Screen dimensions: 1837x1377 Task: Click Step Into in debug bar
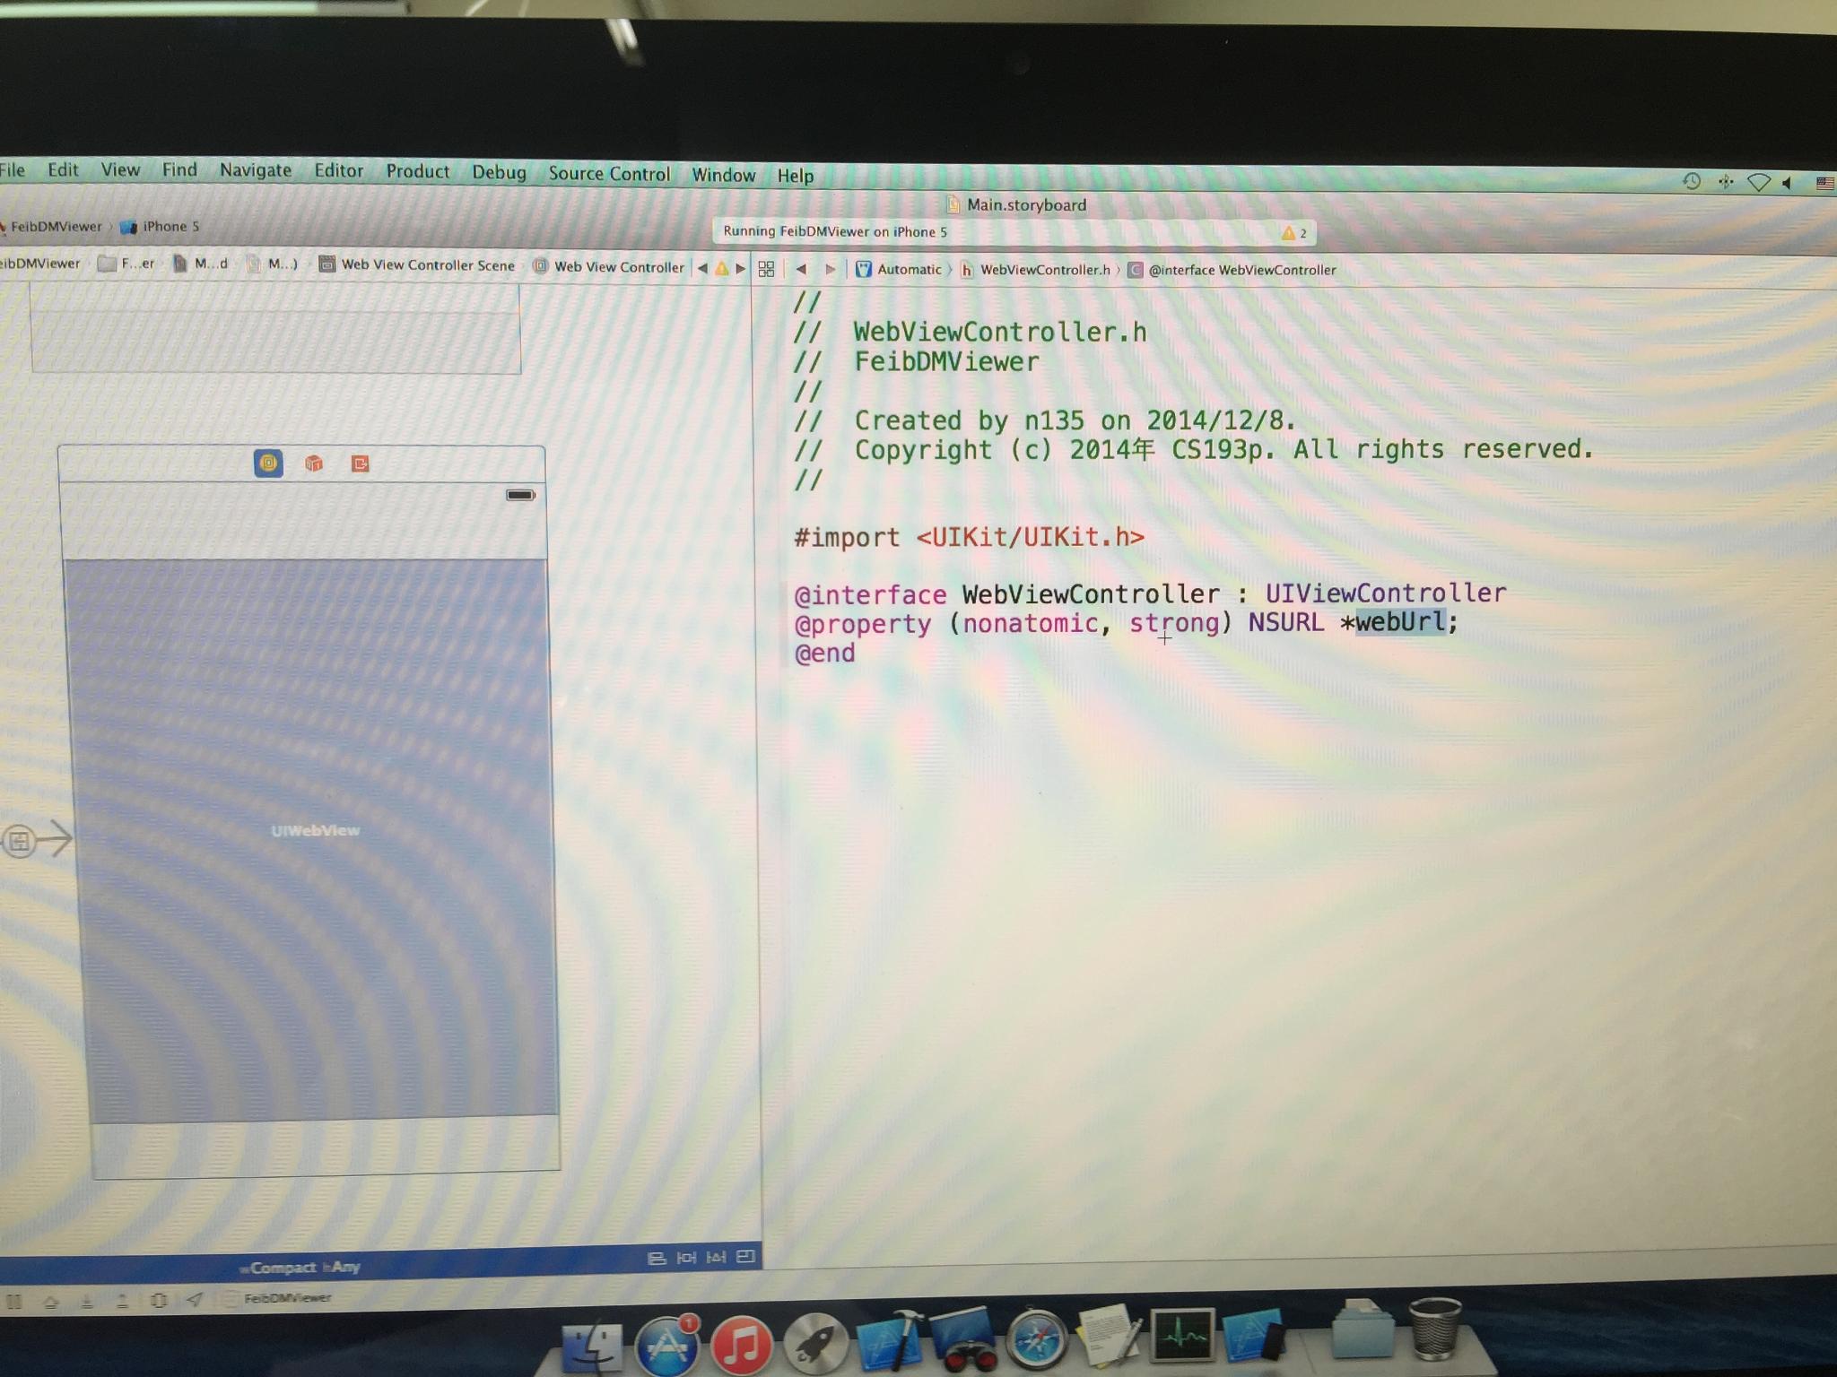(x=87, y=1301)
